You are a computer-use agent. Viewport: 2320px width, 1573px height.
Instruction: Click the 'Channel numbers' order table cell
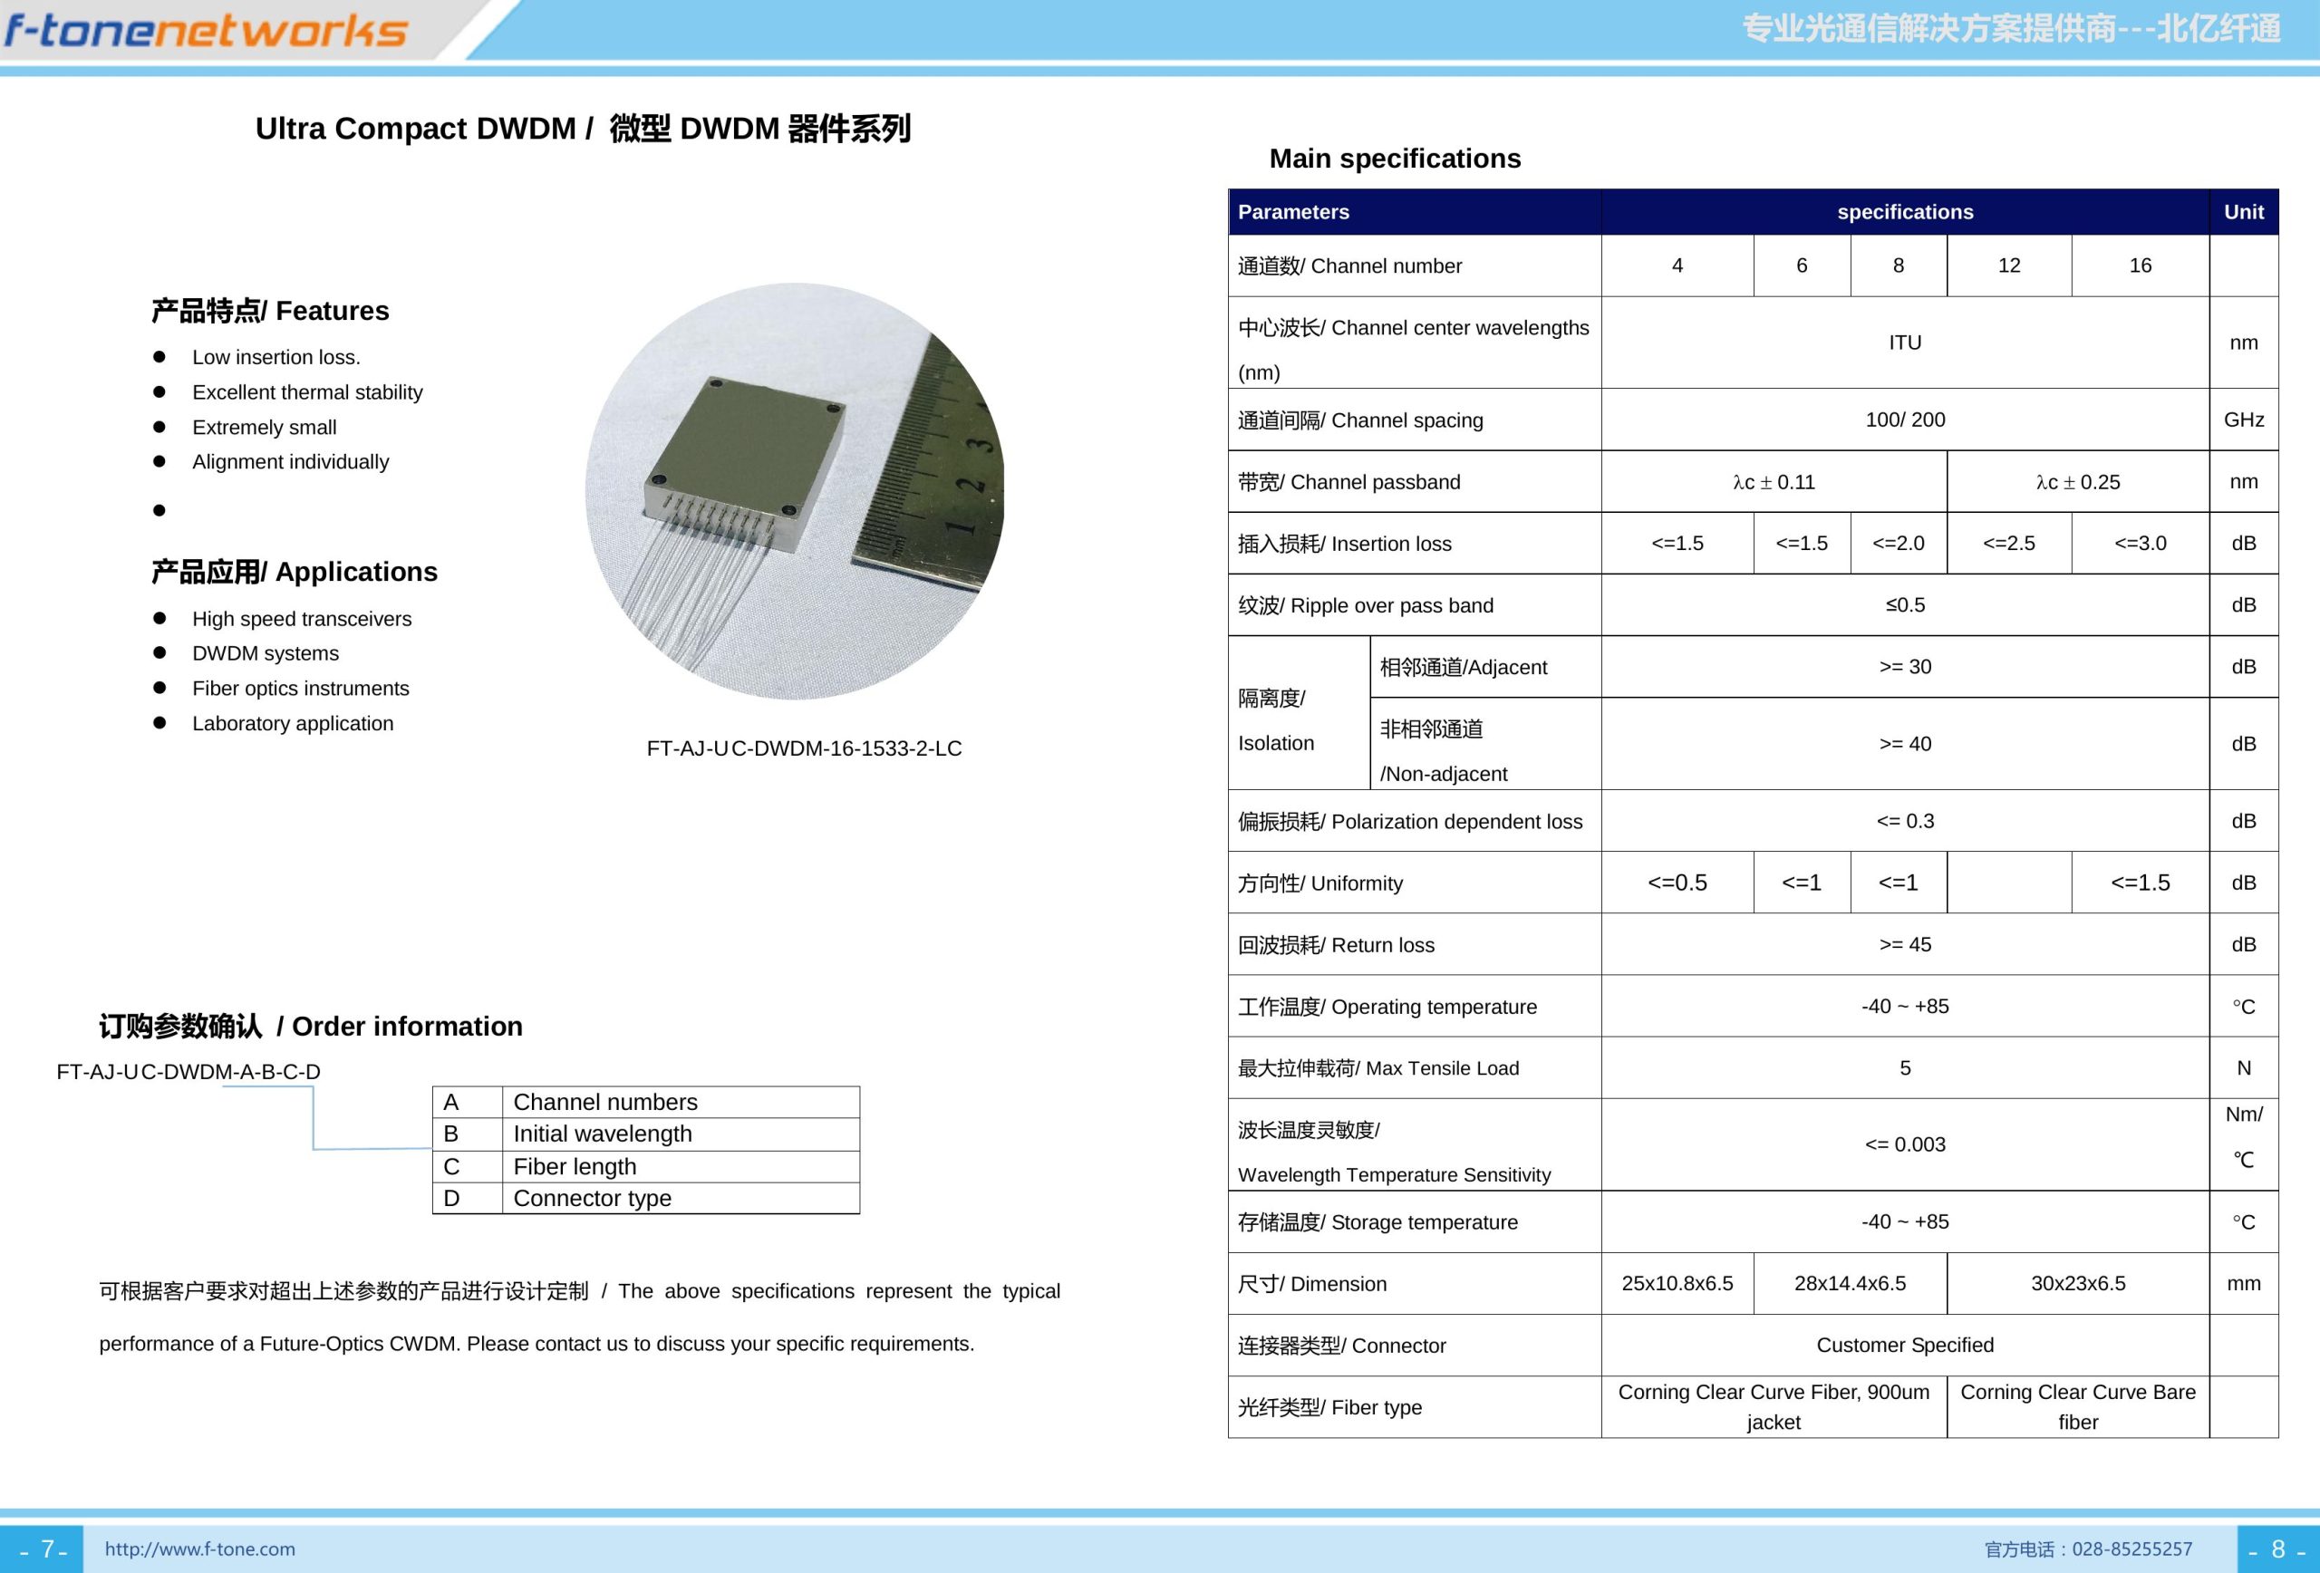point(681,1102)
